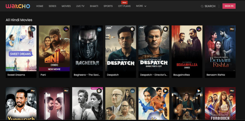245x121 pixels.
Task: Open black-and-white couple movie poster
Action: pos(87,104)
